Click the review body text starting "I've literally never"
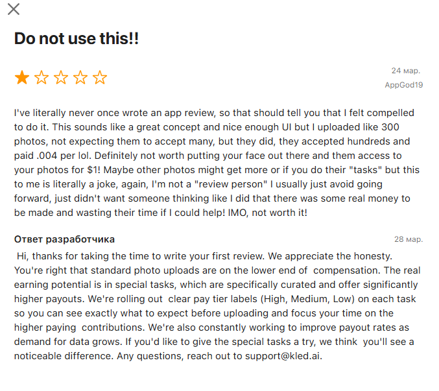This screenshot has height=391, width=439. click(x=217, y=163)
